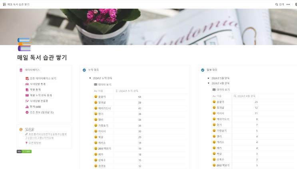
Task: Open the 포트폴리오 link
Action: (35, 134)
